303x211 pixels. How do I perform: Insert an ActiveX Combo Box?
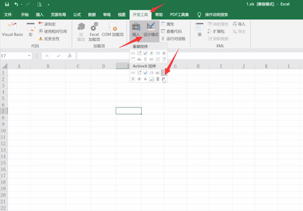point(139,73)
